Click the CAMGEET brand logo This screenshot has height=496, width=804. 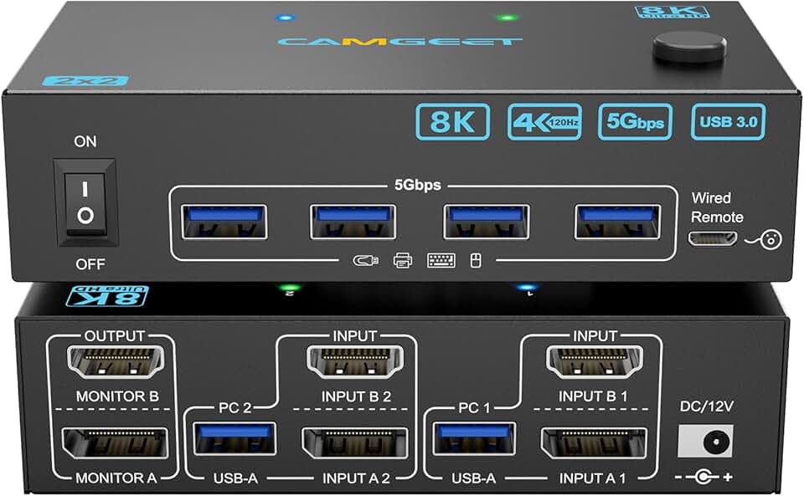click(400, 42)
